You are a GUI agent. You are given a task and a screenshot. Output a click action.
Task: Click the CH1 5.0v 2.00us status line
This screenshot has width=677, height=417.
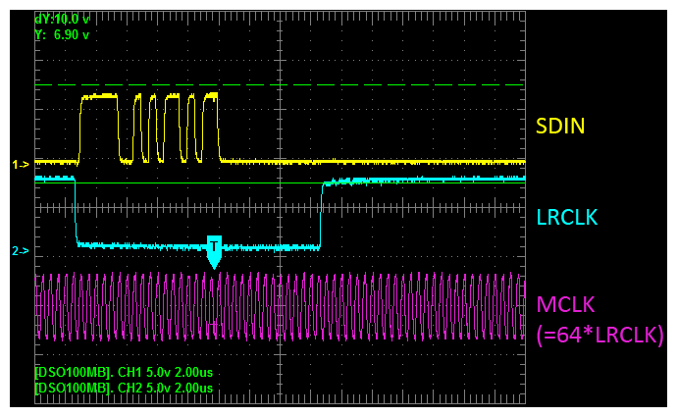124,372
